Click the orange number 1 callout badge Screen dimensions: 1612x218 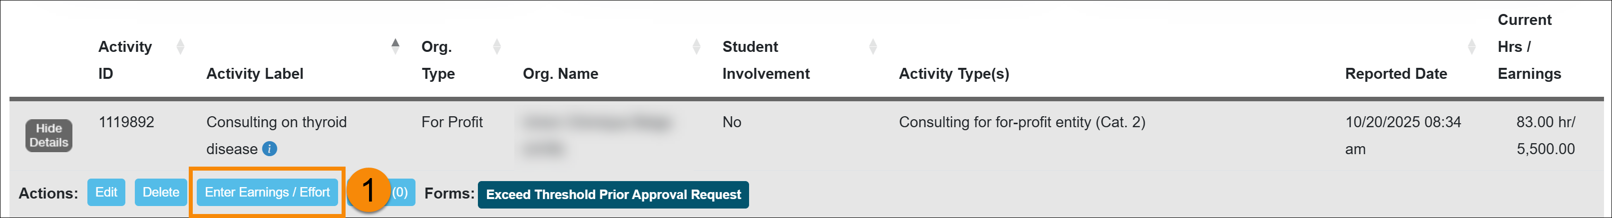click(368, 190)
